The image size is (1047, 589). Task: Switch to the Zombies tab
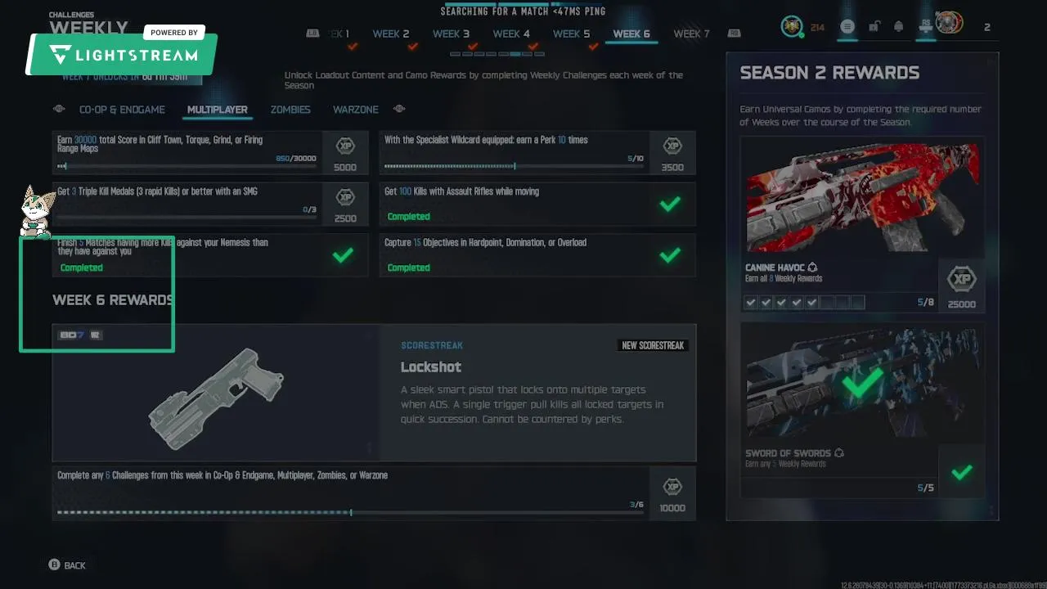(290, 110)
